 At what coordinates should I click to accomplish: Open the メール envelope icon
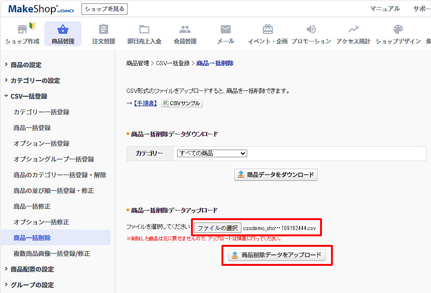coord(226,30)
